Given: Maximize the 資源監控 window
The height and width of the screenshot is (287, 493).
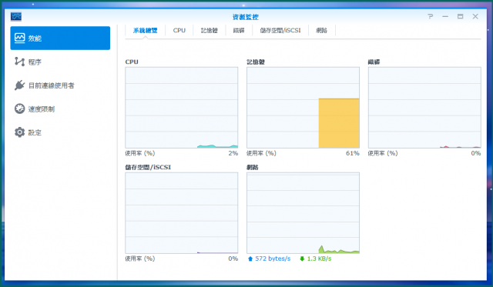Looking at the screenshot, I should coord(461,16).
